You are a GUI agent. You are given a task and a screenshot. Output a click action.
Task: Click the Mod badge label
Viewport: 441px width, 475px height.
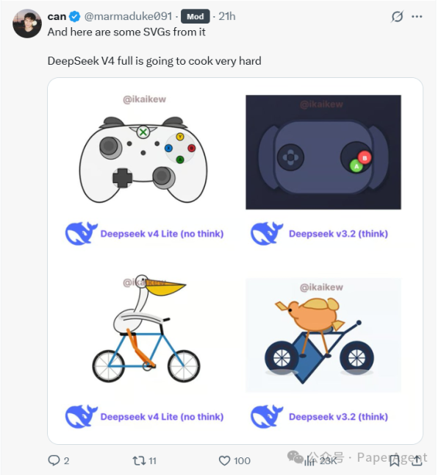tap(194, 16)
